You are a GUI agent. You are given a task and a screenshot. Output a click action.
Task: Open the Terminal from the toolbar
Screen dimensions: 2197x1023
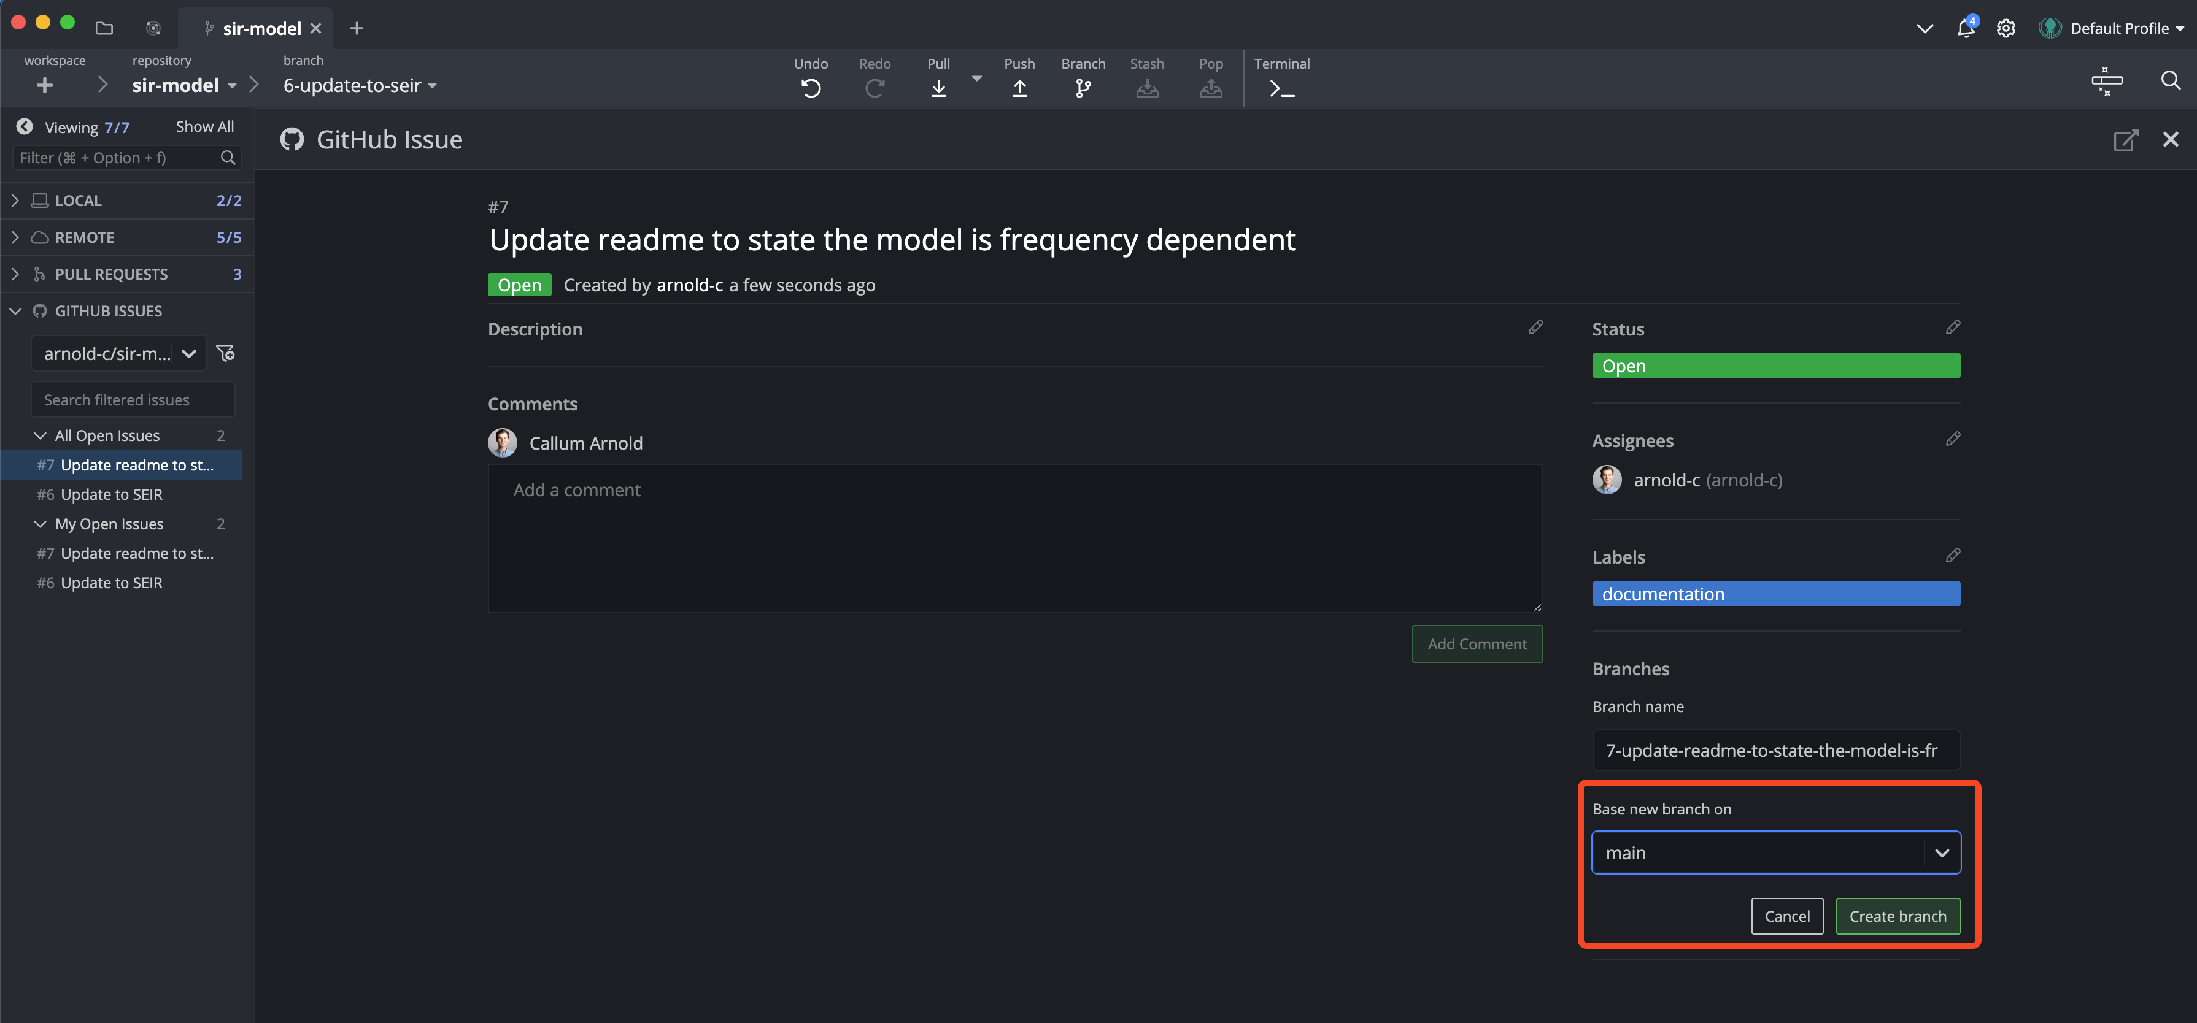click(x=1281, y=88)
